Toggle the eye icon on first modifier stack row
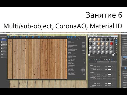Image resolution: width=127 pixels, height=95 pixels. [123, 57]
